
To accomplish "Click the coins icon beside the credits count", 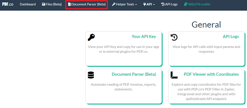I will (x=186, y=4).
